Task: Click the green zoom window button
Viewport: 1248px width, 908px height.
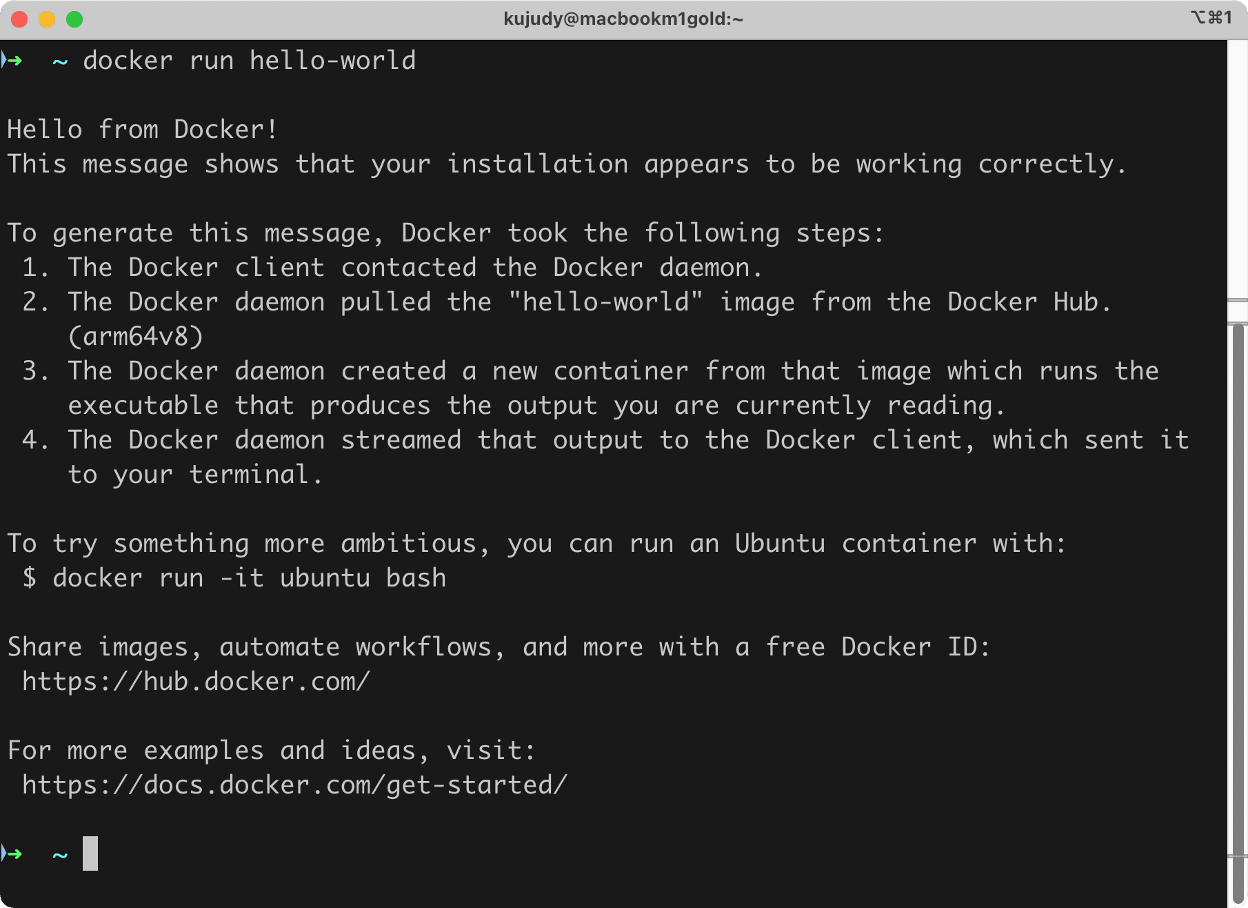Action: [74, 19]
